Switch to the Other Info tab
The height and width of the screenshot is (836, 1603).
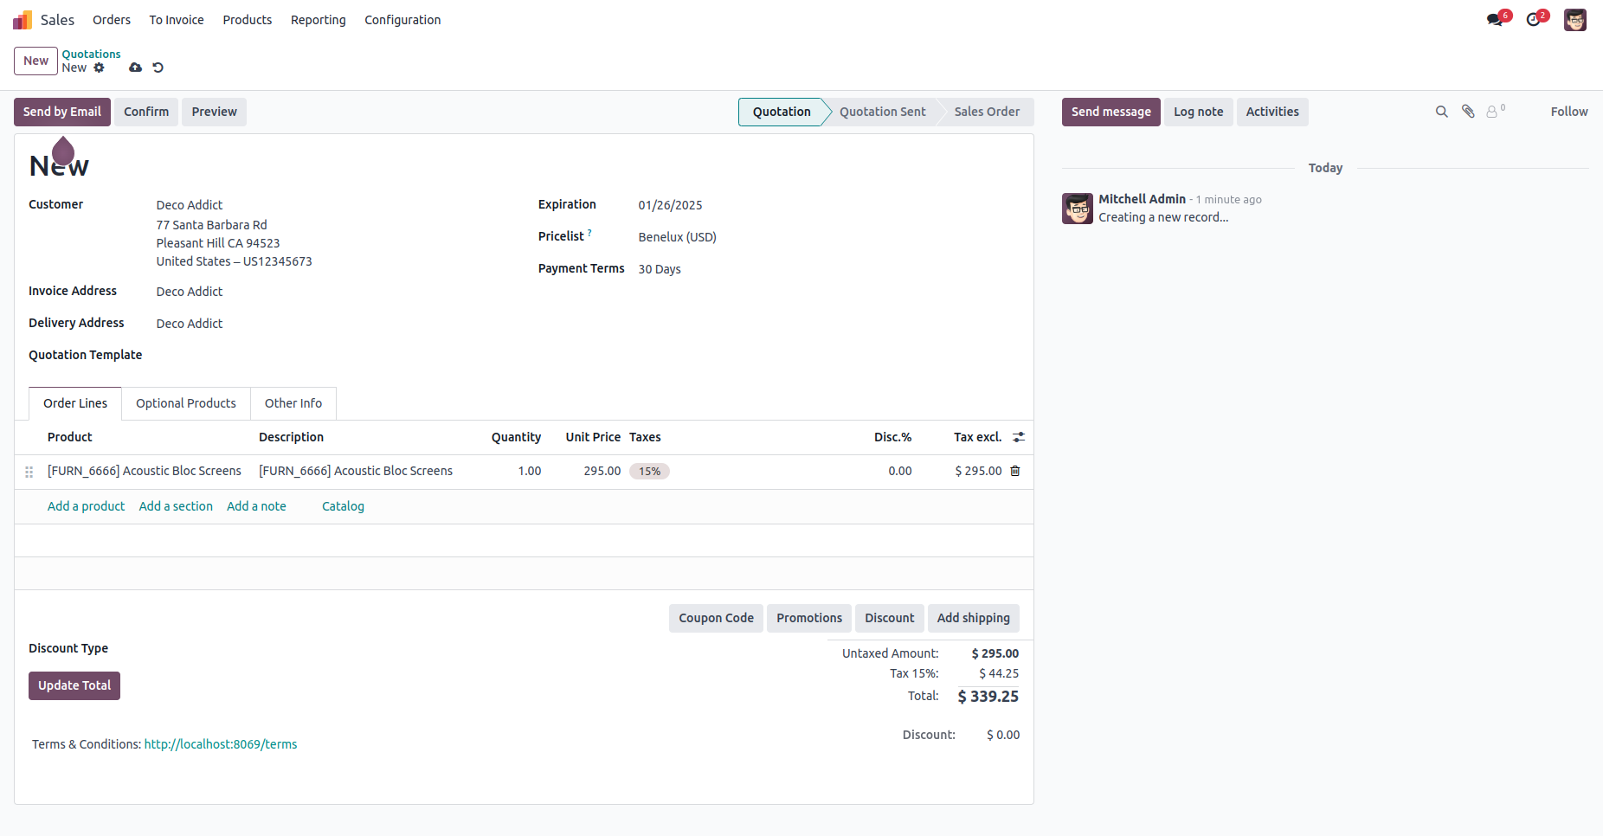tap(293, 403)
